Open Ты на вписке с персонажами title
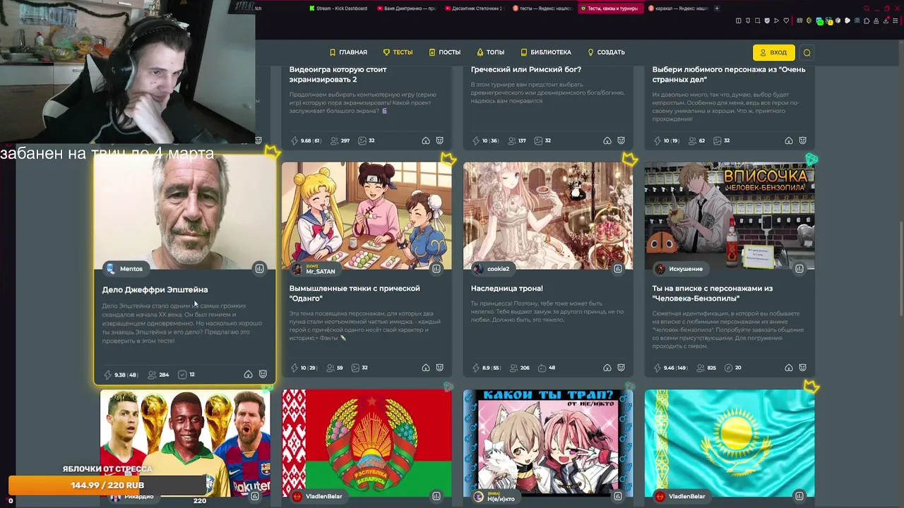This screenshot has height=508, width=904. tap(713, 294)
